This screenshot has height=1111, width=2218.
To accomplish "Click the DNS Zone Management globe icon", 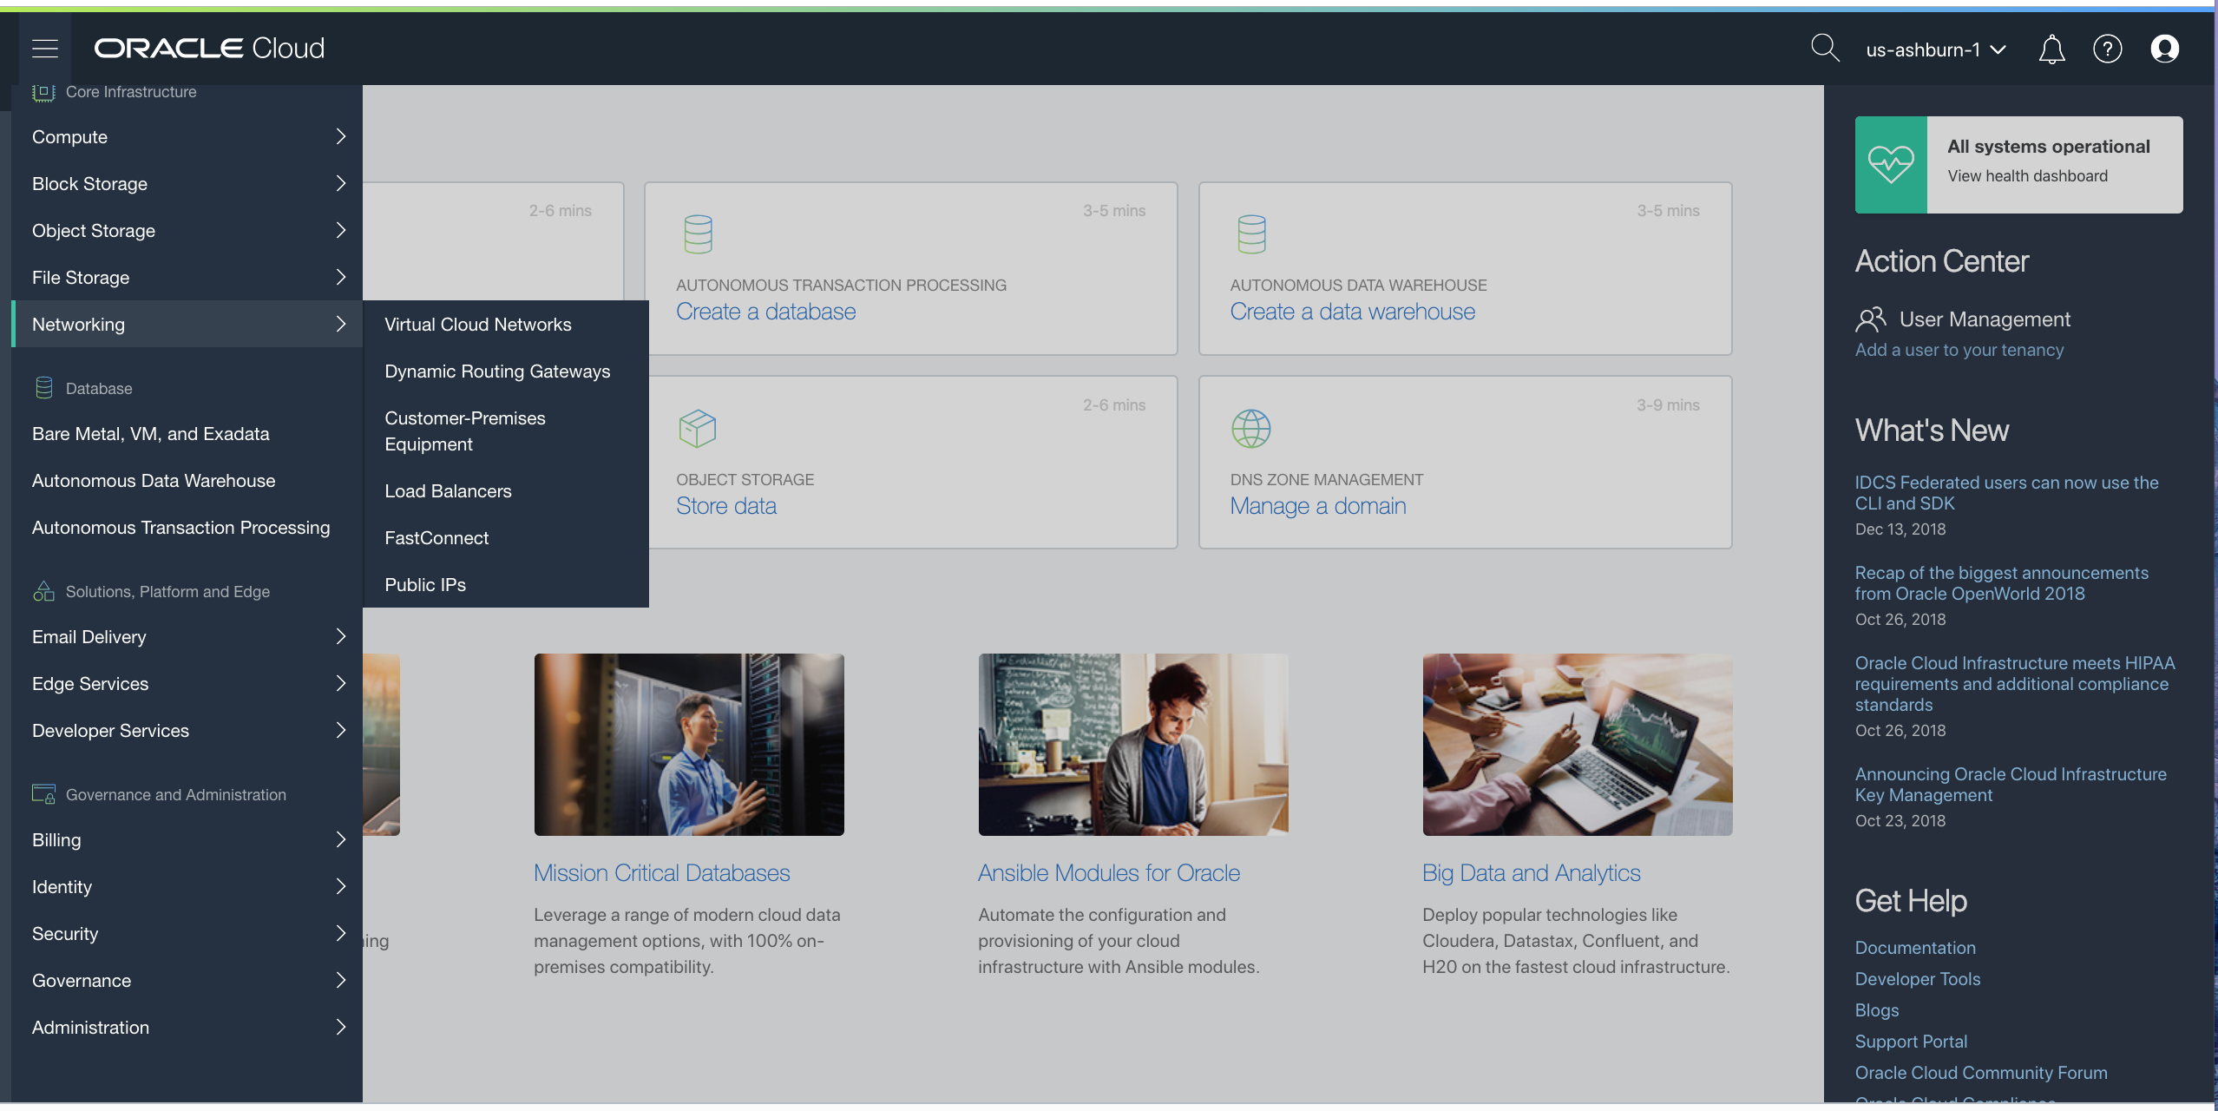I will 1250,427.
